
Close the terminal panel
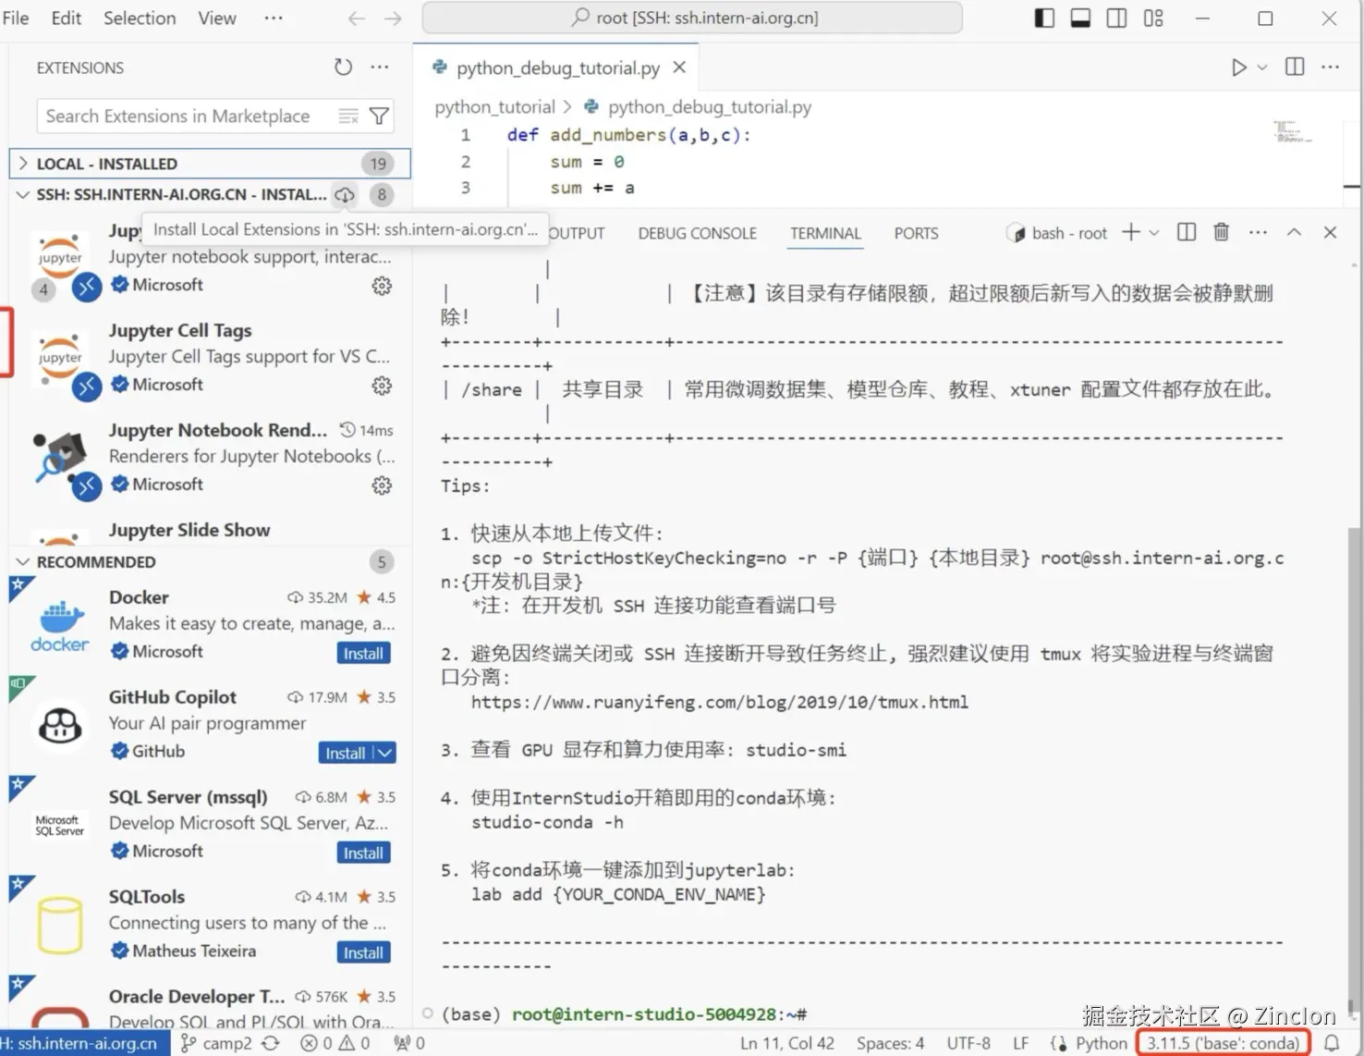click(x=1330, y=232)
